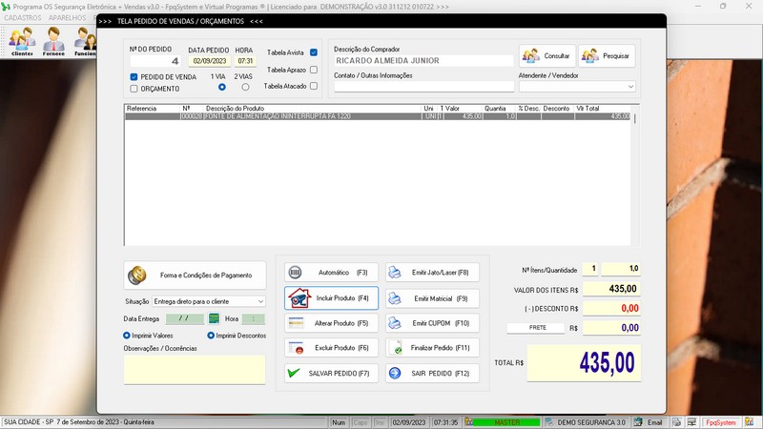This screenshot has width=763, height=429.
Task: Check Tabela Atacado checkbox
Action: (314, 86)
